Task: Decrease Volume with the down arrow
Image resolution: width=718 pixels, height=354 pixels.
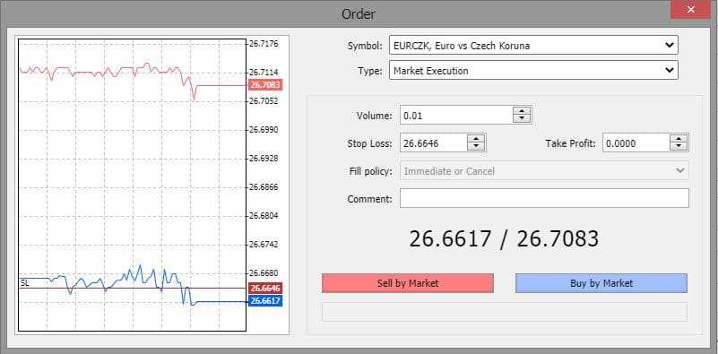Action: tap(522, 119)
